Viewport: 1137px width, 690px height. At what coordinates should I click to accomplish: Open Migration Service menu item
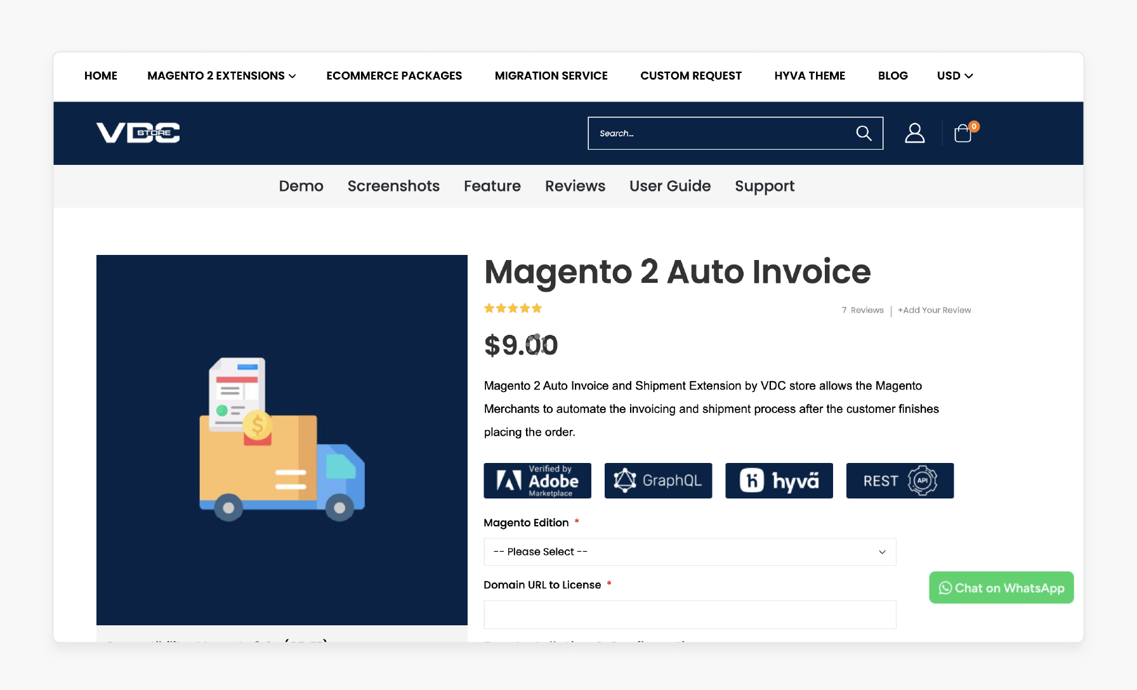[551, 75]
